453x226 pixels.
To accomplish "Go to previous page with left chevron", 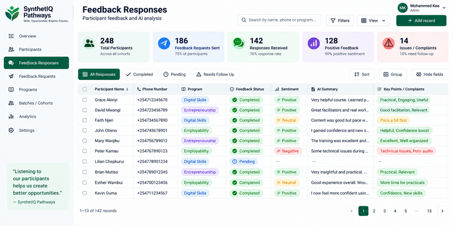I will click(x=351, y=211).
